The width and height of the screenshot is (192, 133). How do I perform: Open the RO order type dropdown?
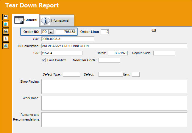tap(51, 32)
